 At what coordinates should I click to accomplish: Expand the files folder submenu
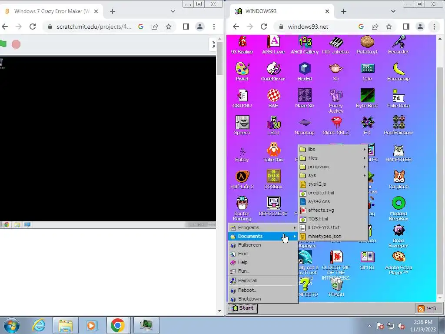(x=333, y=158)
